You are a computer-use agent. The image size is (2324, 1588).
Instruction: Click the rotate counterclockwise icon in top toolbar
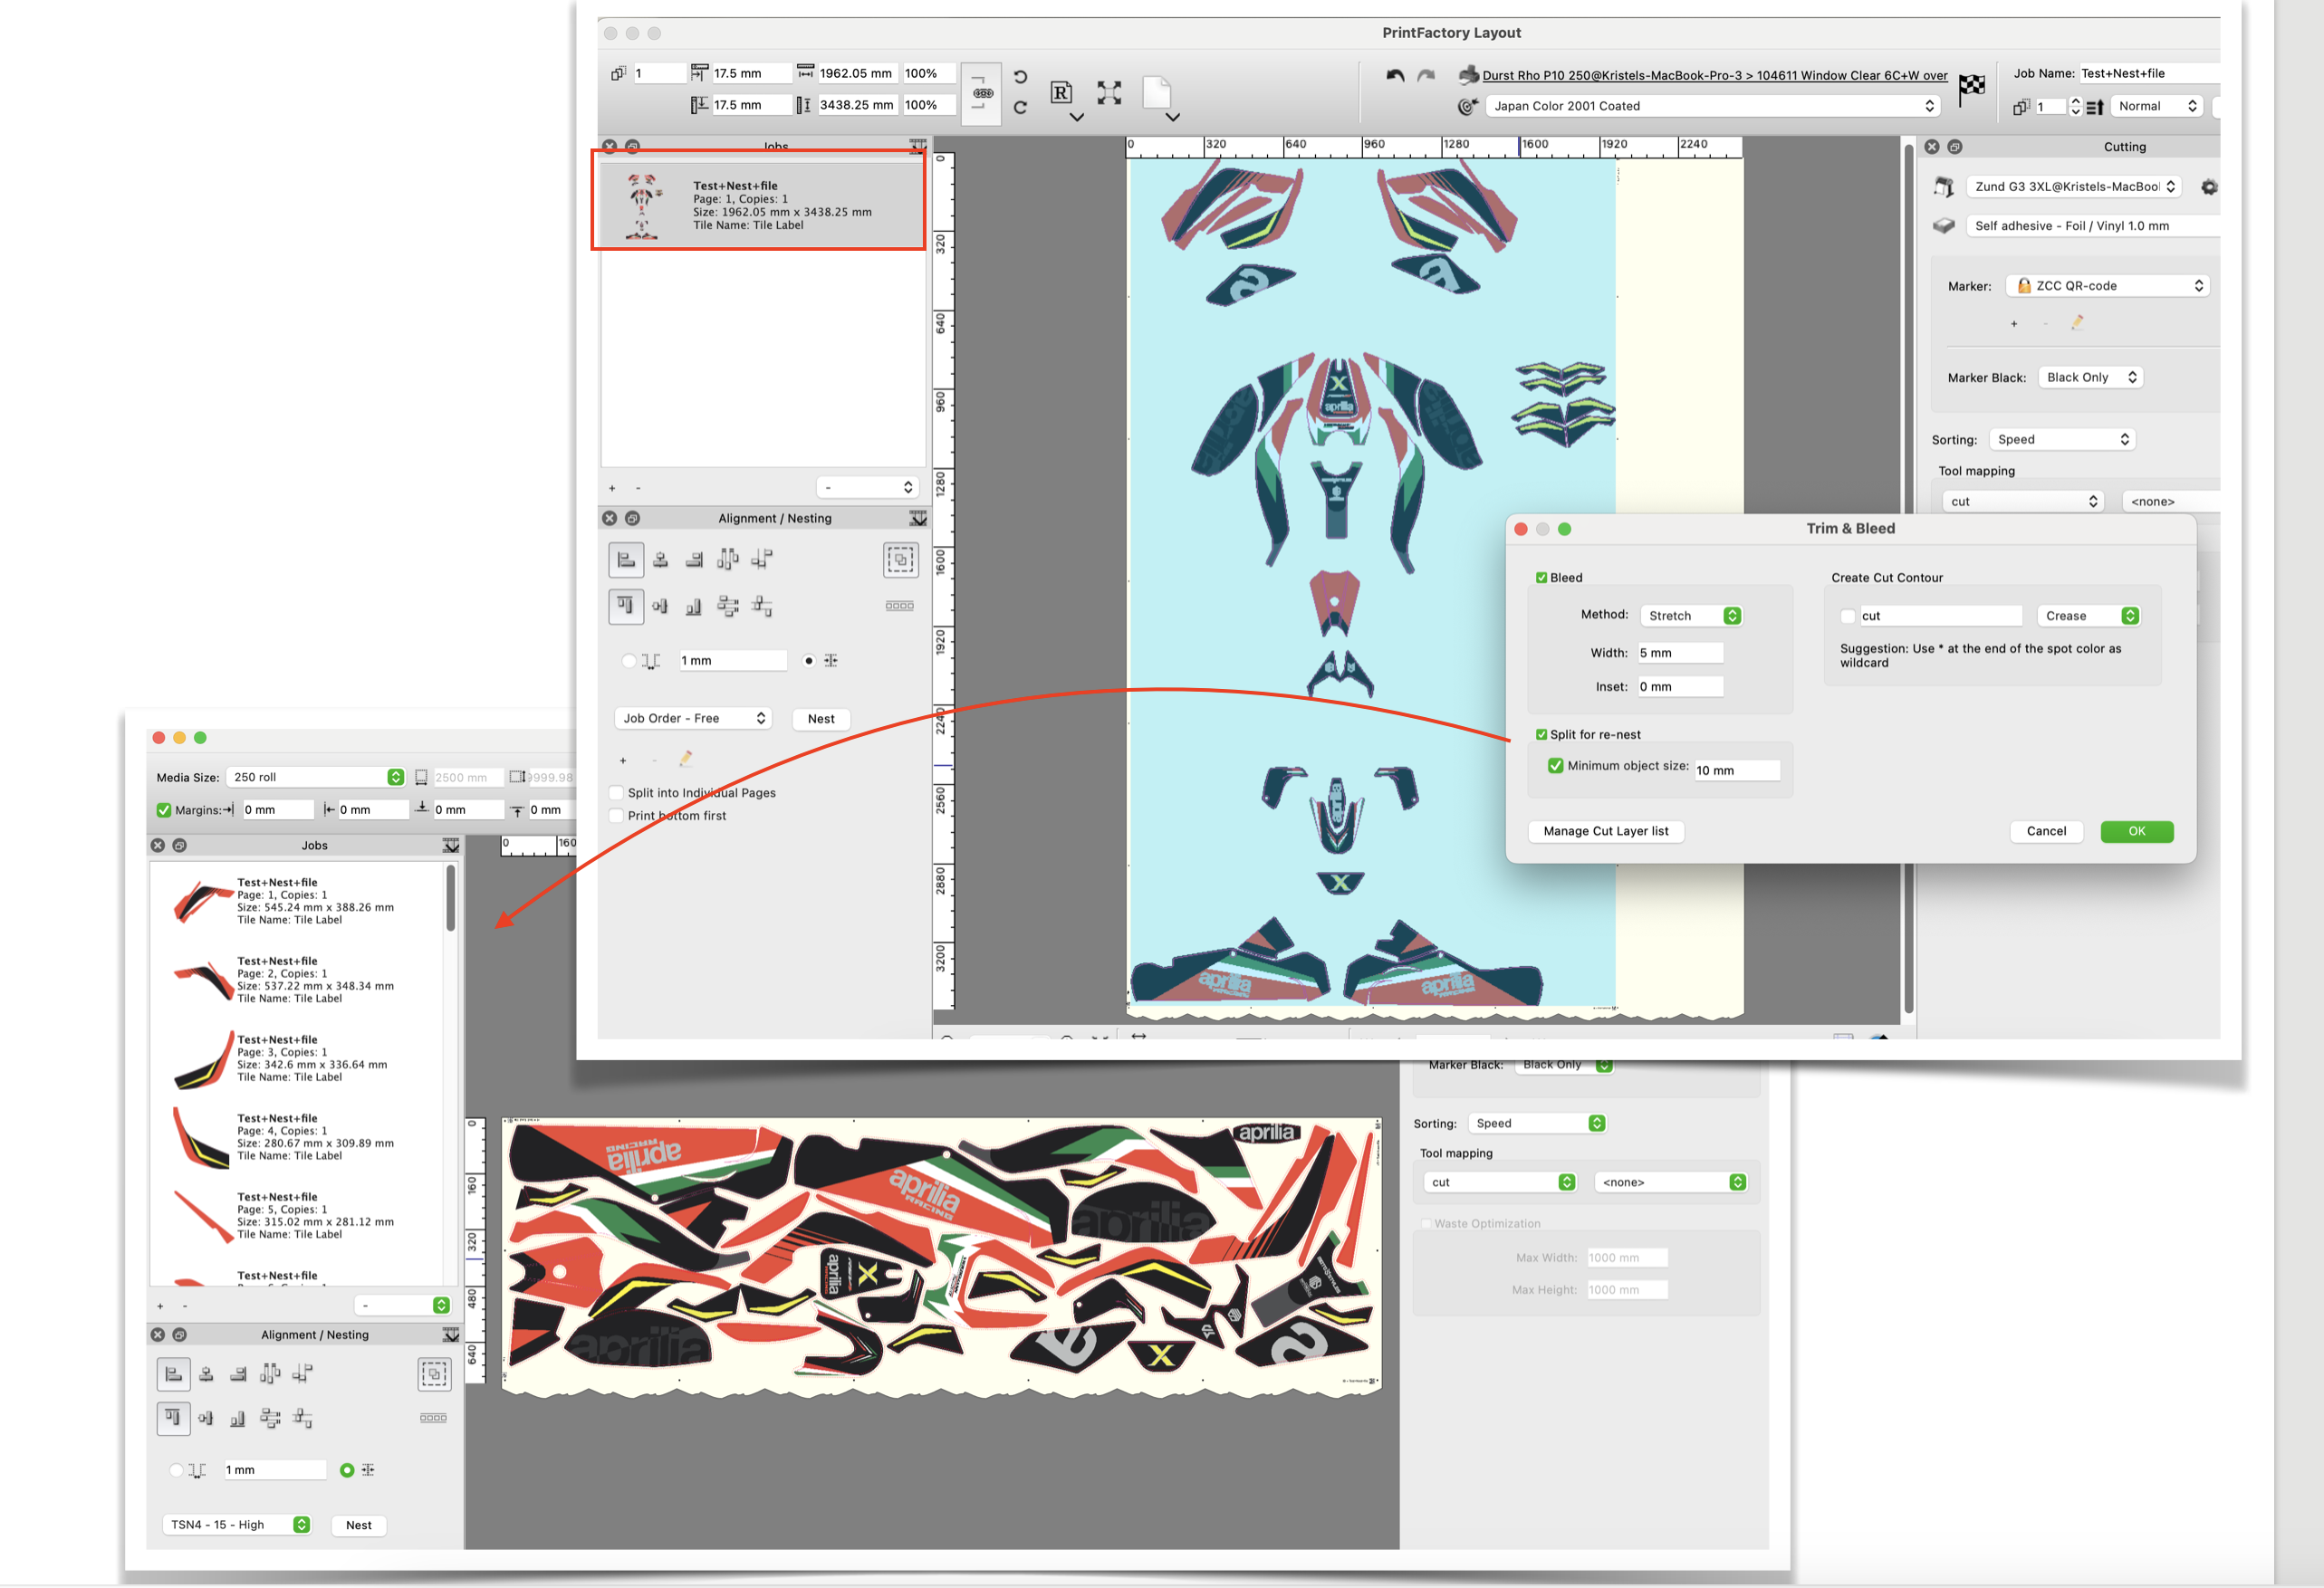[1020, 77]
